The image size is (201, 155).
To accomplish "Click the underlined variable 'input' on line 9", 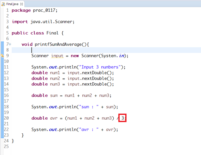I will coord(57,56).
